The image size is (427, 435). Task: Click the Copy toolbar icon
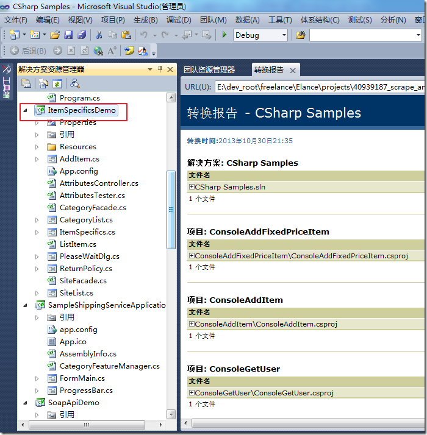point(112,35)
